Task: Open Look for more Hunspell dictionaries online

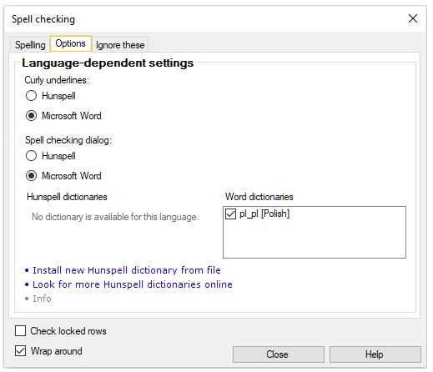Action: 133,284
